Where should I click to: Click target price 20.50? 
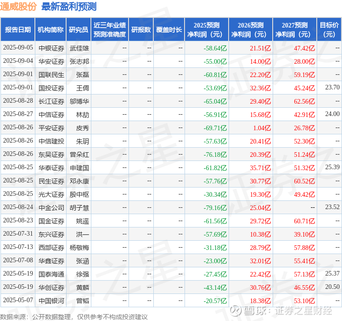click(332, 287)
